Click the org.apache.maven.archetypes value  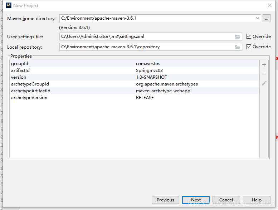(167, 84)
